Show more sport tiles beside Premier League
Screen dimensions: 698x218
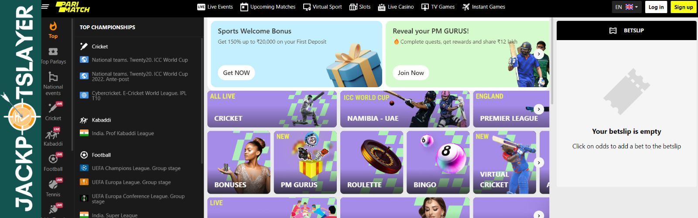pyautogui.click(x=539, y=109)
